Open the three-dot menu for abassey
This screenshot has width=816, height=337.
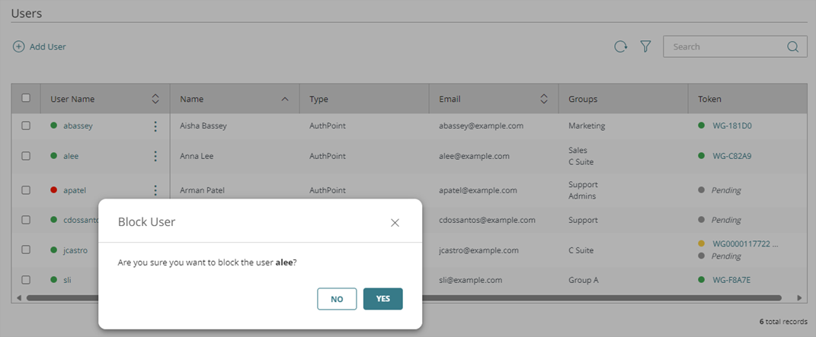pyautogui.click(x=155, y=126)
